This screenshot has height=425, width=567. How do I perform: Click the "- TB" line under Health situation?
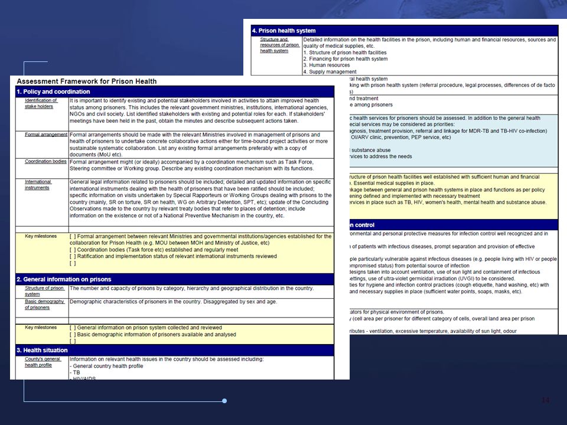tap(75, 372)
